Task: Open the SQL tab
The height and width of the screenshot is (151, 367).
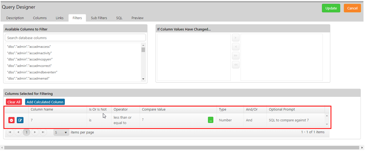Action: [119, 18]
